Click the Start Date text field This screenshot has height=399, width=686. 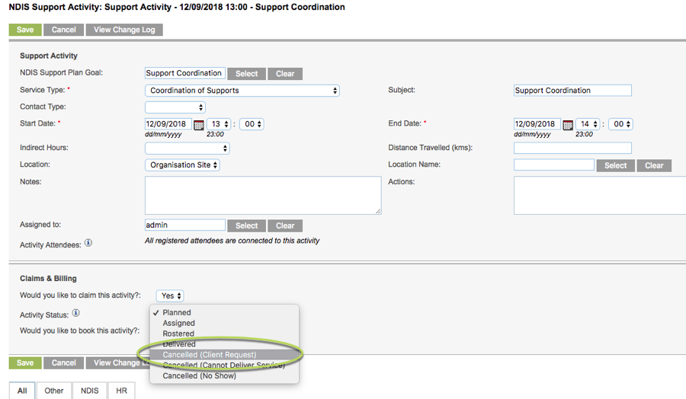(x=168, y=124)
